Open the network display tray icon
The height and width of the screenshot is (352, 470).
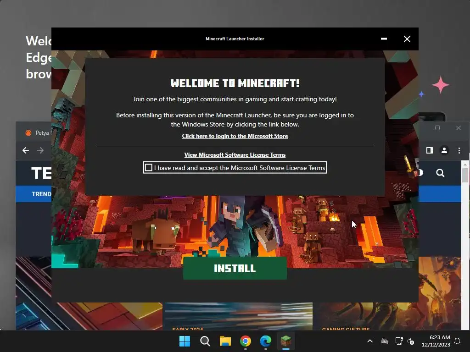(399, 341)
